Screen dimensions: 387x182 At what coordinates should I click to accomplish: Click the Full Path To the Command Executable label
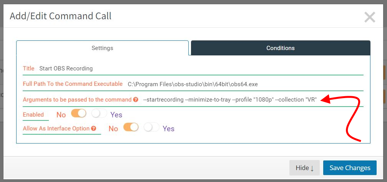coord(73,84)
